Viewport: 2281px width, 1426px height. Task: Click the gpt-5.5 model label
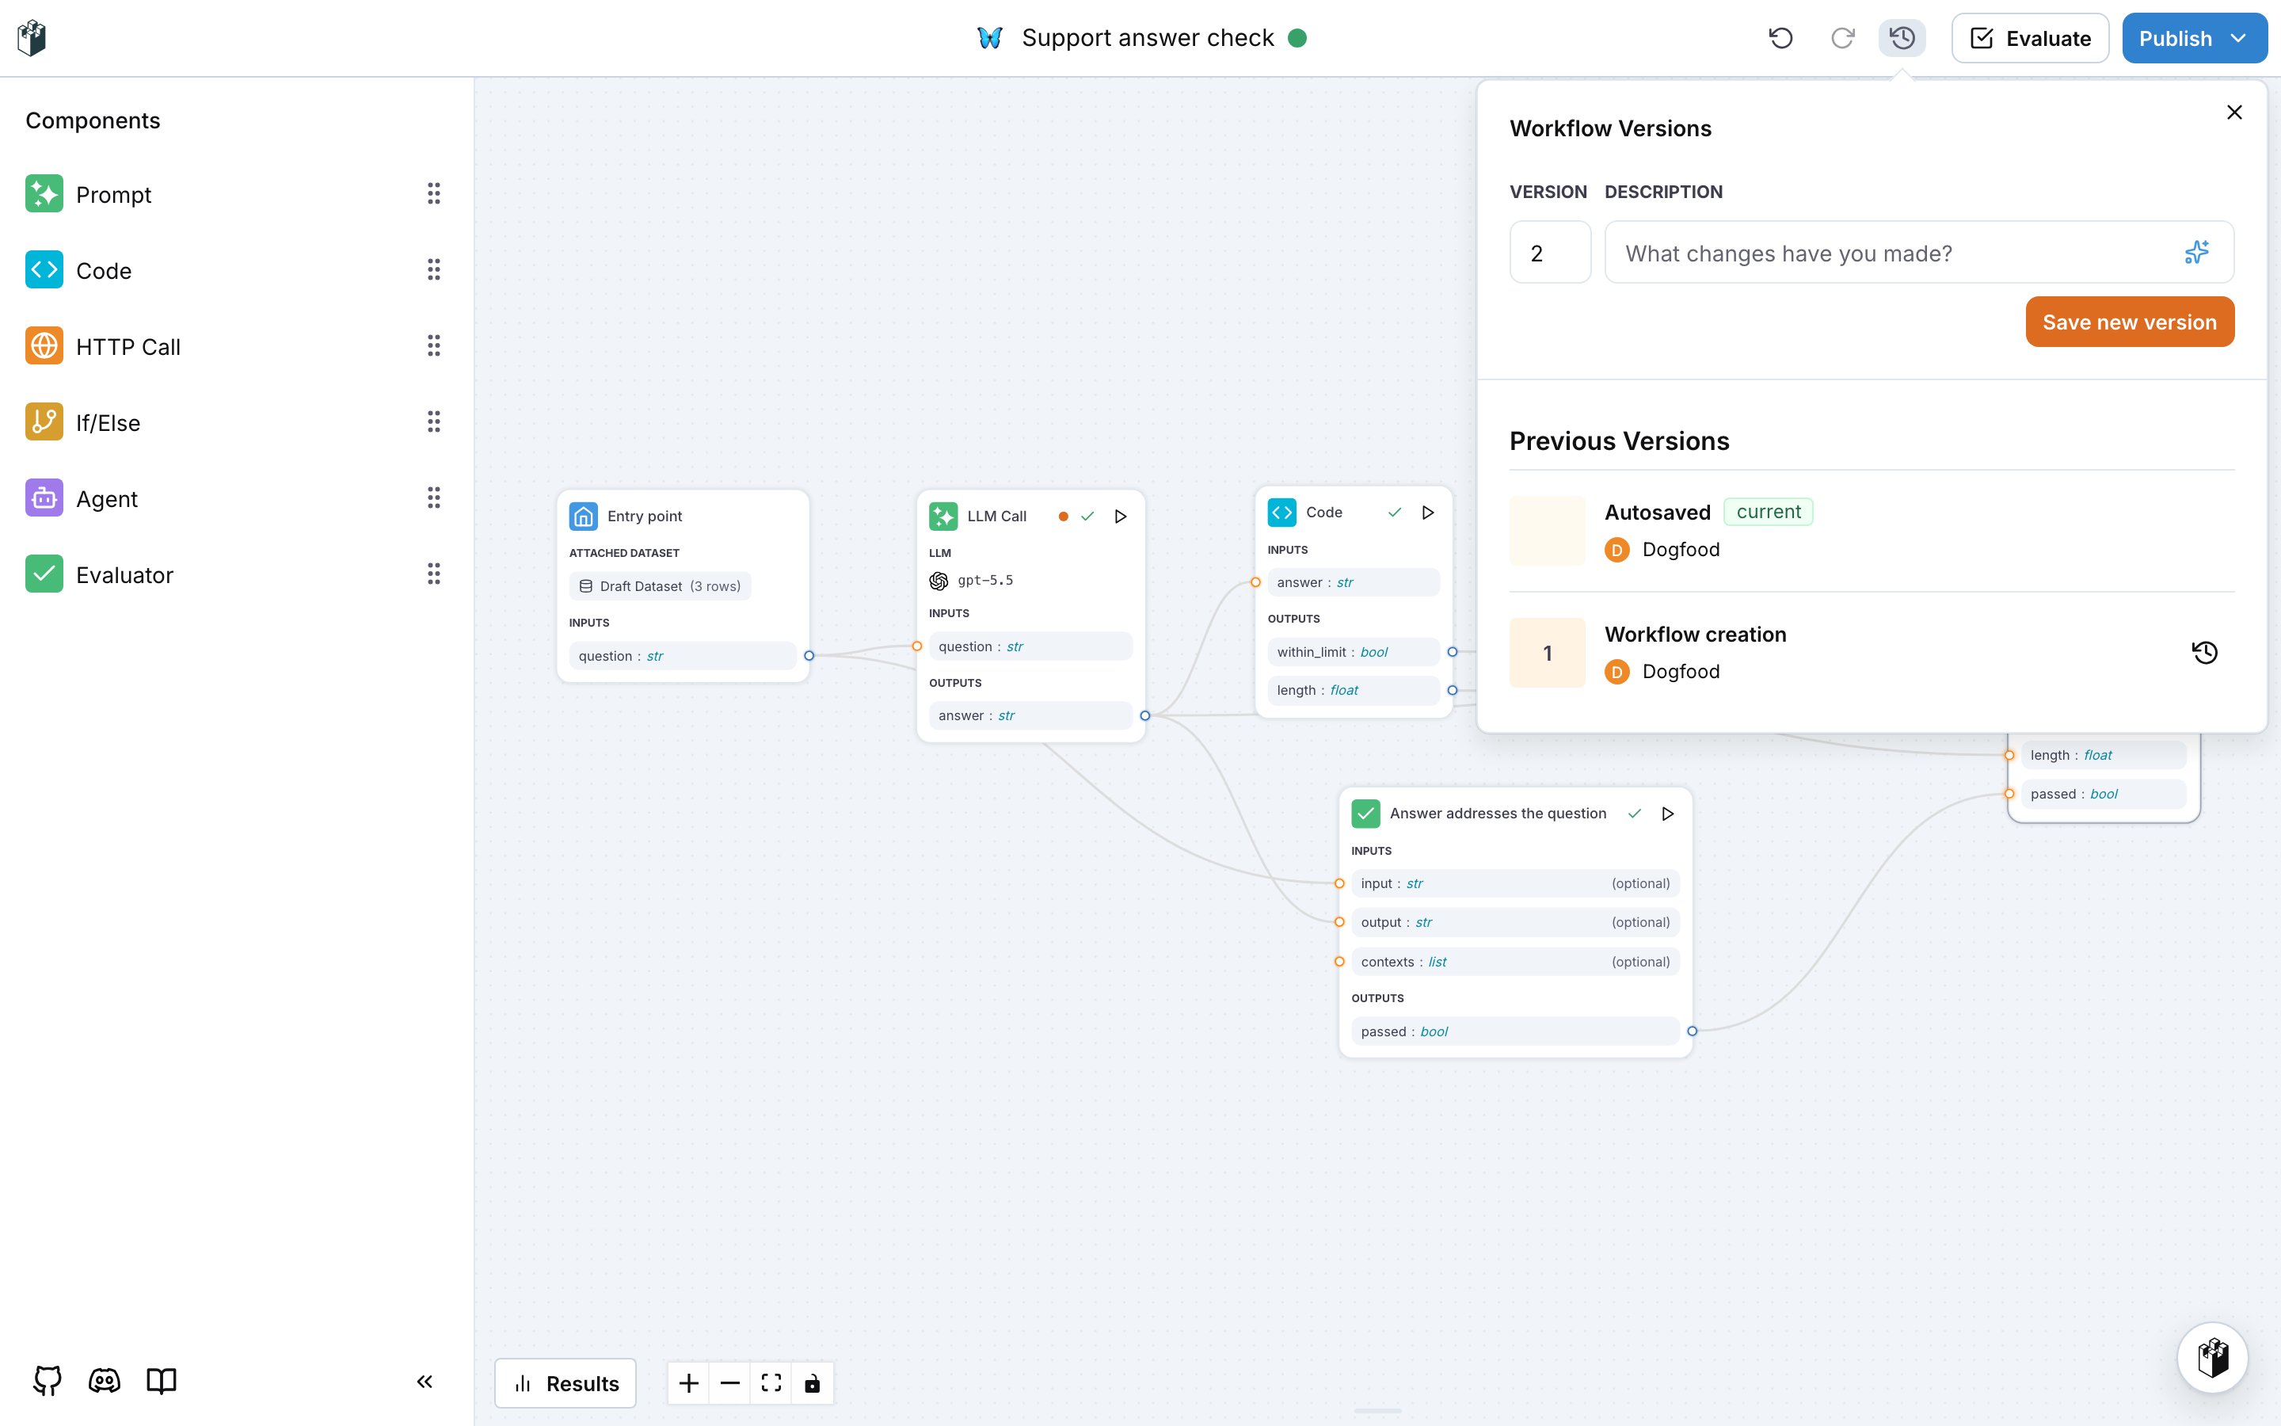point(985,580)
